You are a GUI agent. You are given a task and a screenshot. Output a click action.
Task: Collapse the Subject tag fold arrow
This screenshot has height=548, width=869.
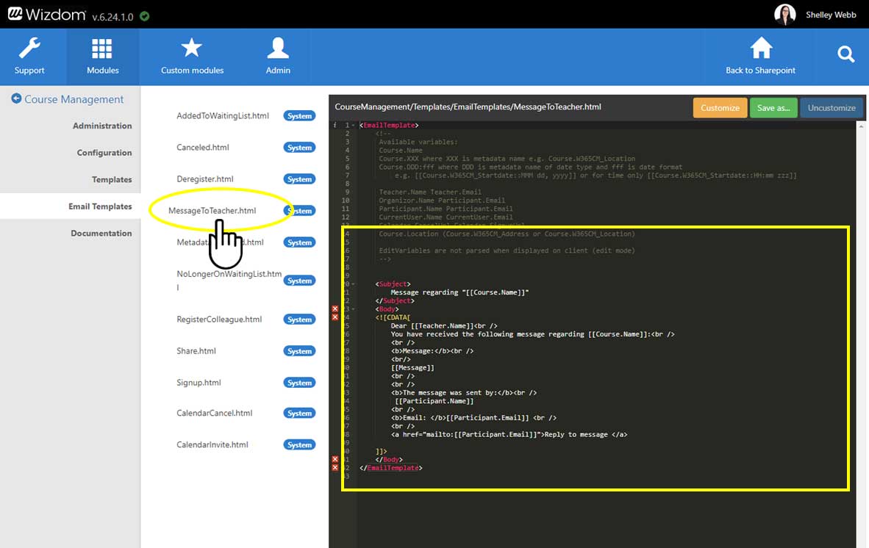pos(354,284)
